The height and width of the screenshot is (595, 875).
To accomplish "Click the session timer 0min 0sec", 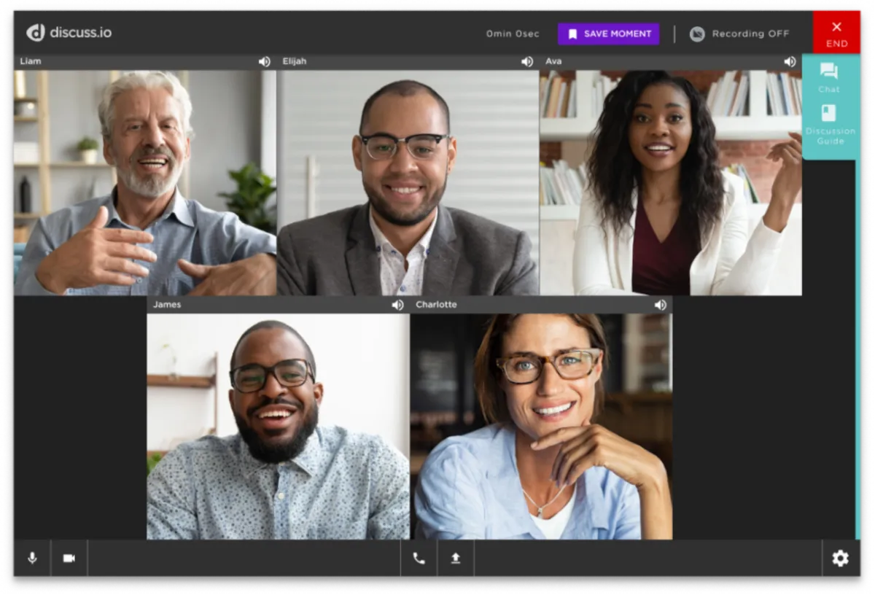I will pos(513,34).
